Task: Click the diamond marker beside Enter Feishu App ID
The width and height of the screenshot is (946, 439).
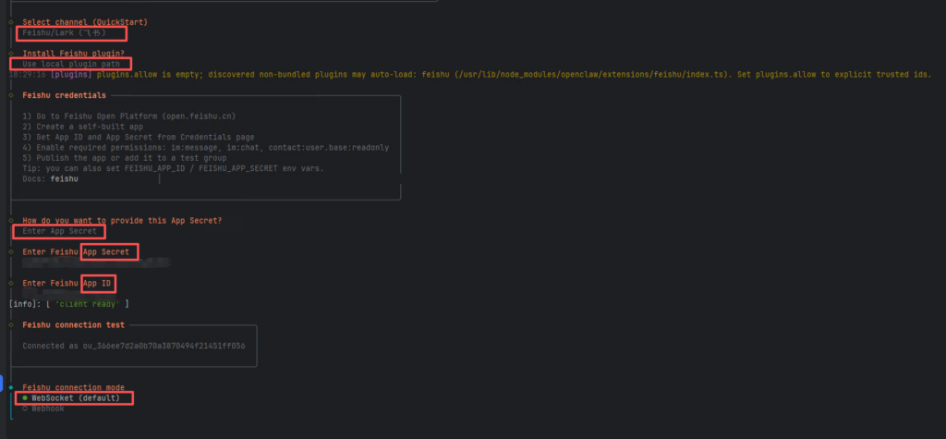Action: (x=10, y=283)
